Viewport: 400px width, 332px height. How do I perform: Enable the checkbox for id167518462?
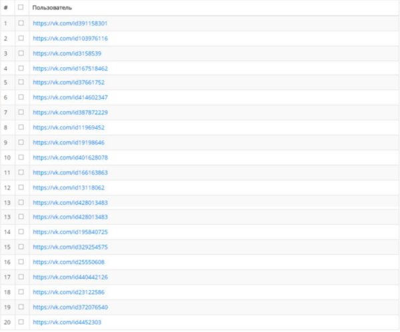click(x=21, y=68)
